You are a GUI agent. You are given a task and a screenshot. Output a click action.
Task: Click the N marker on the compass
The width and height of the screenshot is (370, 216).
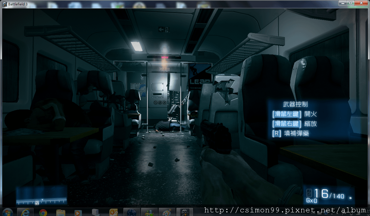coord(37,203)
